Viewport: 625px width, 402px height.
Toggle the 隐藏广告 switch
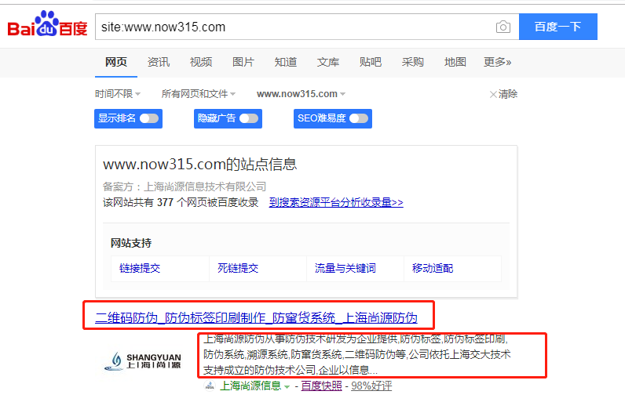point(249,118)
